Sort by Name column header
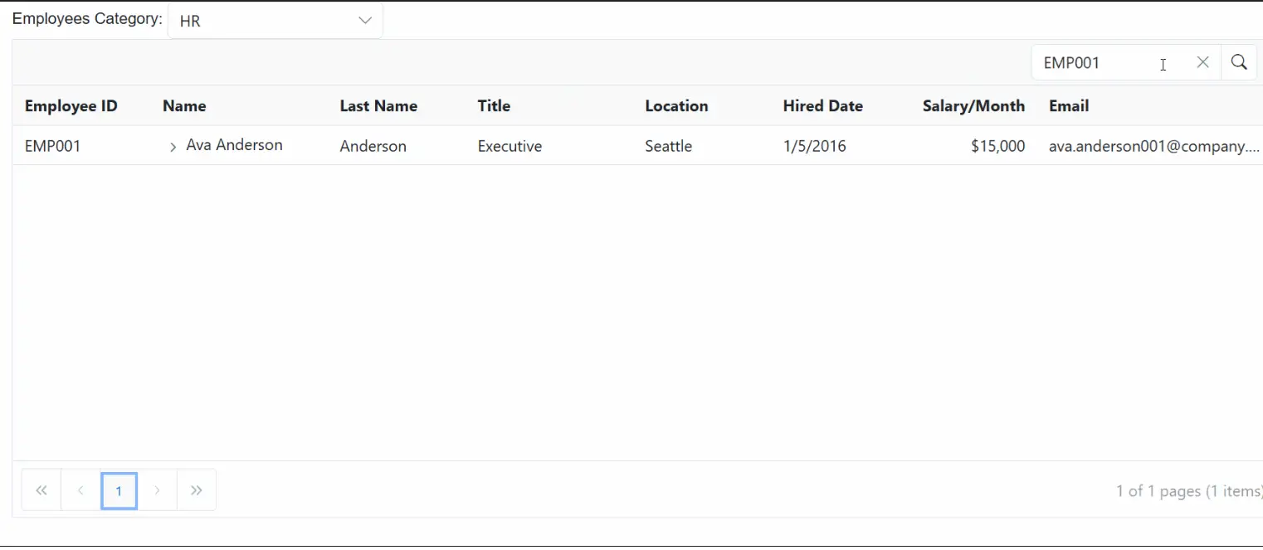This screenshot has height=550, width=1263. tap(184, 106)
